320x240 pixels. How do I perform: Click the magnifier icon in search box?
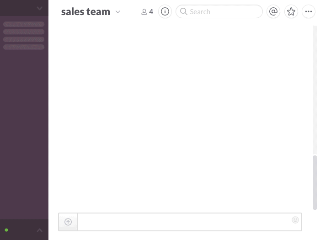[x=184, y=12]
